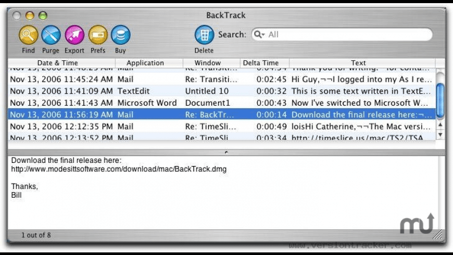Open Prefs from the toolbar
Screen dimensions: 453x255
[98, 35]
